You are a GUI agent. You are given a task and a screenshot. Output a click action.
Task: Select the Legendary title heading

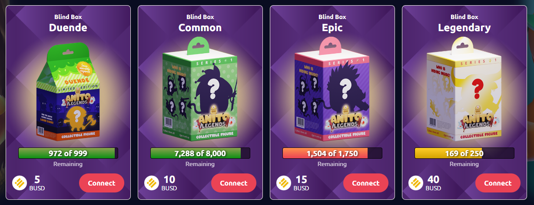pos(464,28)
